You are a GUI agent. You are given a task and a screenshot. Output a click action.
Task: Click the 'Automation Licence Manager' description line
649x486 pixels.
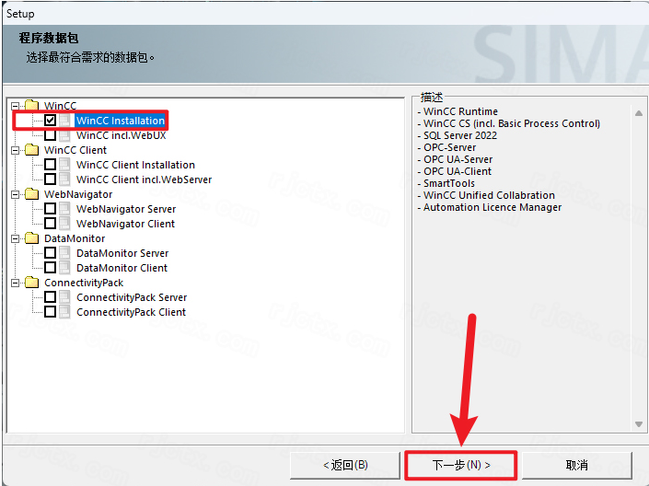(x=490, y=207)
